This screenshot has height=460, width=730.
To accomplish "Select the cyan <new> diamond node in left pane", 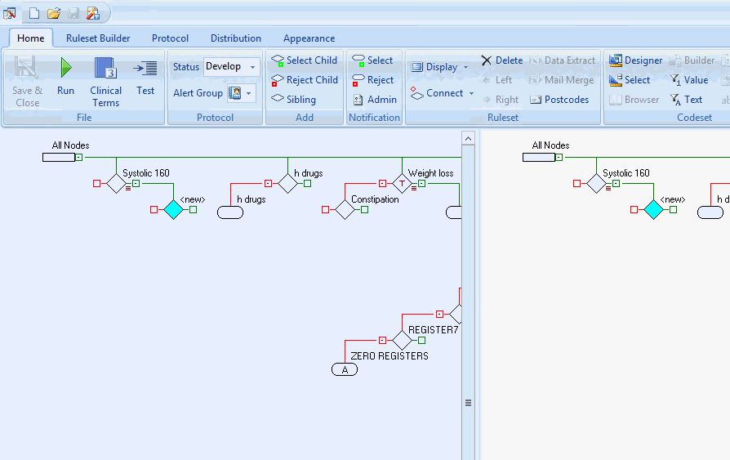I will tap(173, 210).
